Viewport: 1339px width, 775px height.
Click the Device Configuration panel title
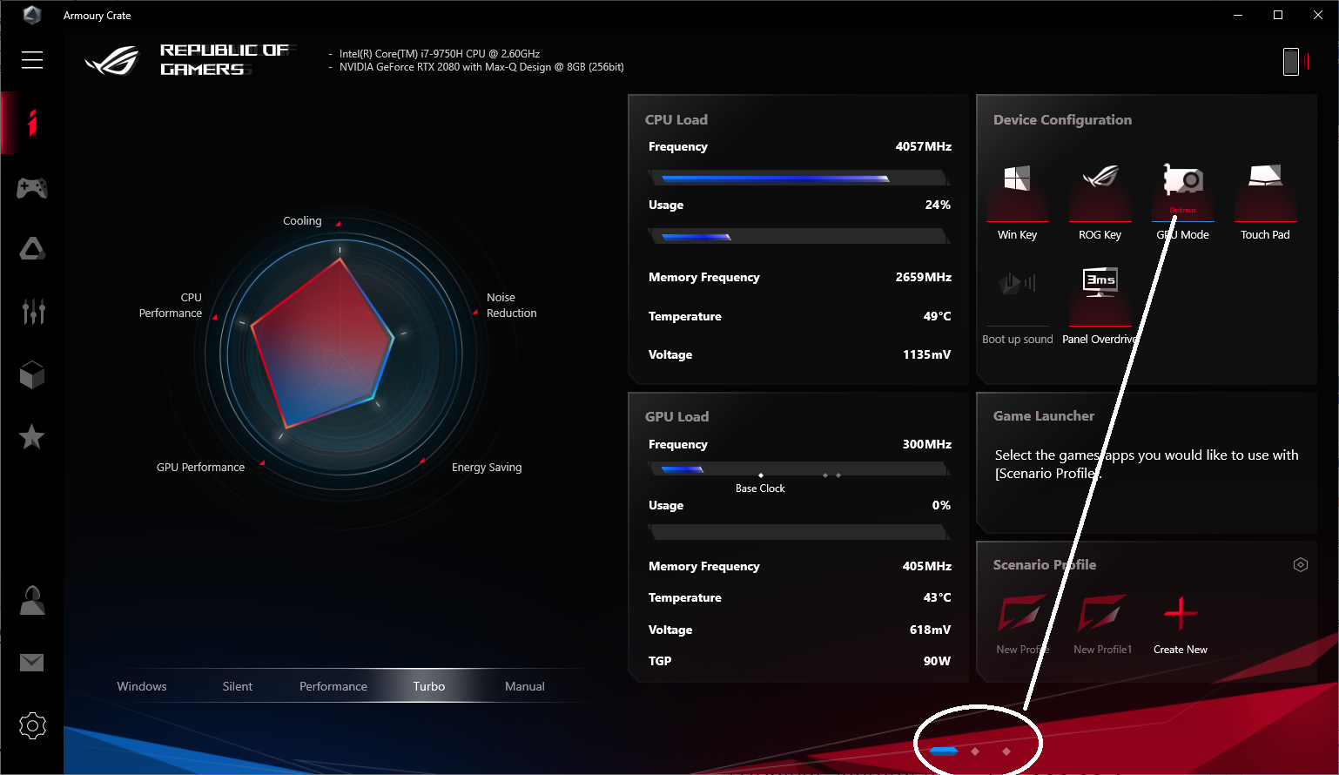coord(1062,120)
